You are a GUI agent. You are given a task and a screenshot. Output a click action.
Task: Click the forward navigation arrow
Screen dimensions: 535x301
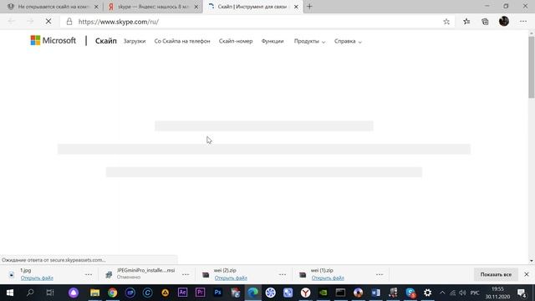30,22
